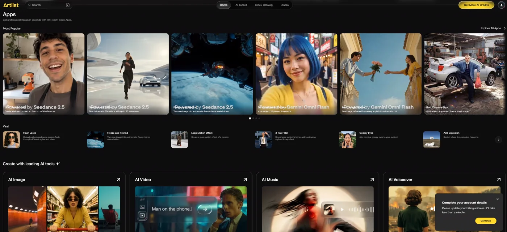Click Continue in account details popup
Viewport: 507px width, 232px height.
point(486,221)
